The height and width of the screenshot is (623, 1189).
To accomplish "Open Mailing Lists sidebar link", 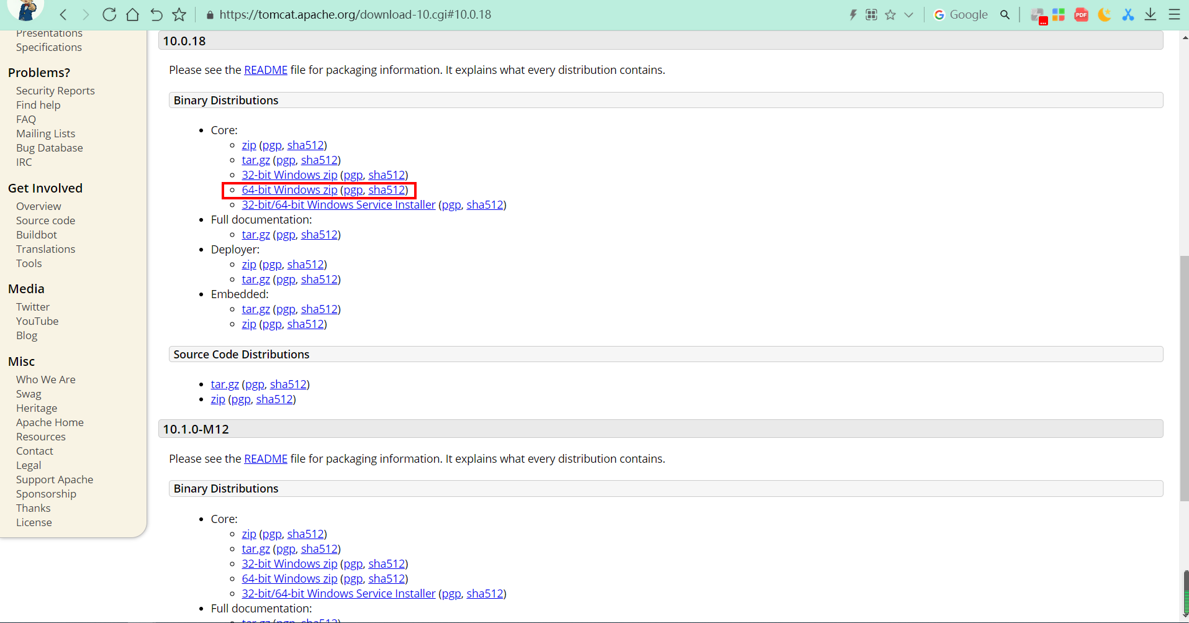I will [x=45, y=134].
